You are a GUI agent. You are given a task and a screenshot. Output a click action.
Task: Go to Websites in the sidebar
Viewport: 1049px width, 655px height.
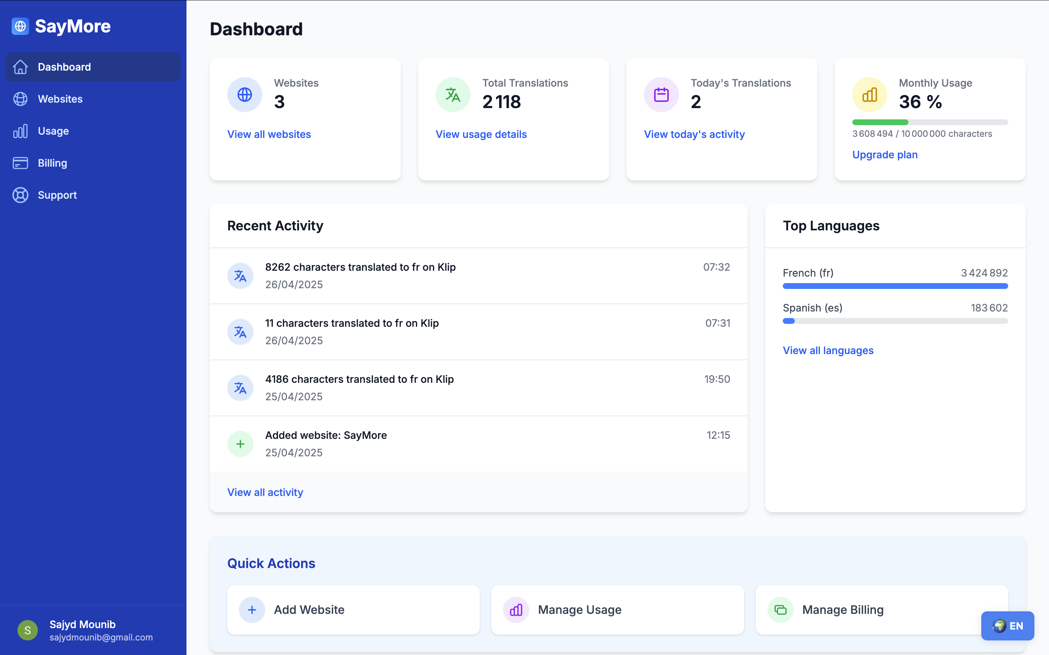tap(93, 99)
